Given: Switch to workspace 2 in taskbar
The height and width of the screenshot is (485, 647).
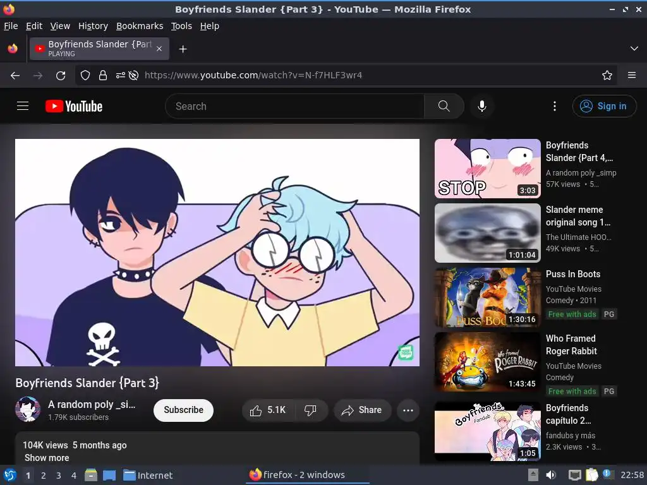Looking at the screenshot, I should 44,476.
